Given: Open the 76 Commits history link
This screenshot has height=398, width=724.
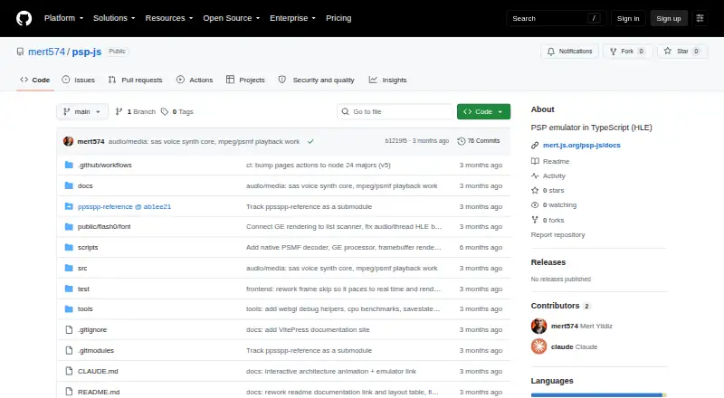Looking at the screenshot, I should click(x=479, y=141).
